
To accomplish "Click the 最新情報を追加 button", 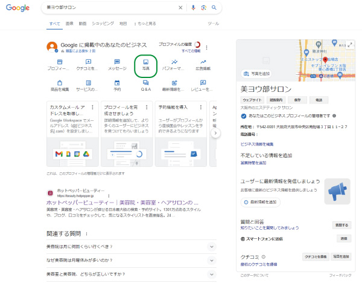I will (x=261, y=202).
